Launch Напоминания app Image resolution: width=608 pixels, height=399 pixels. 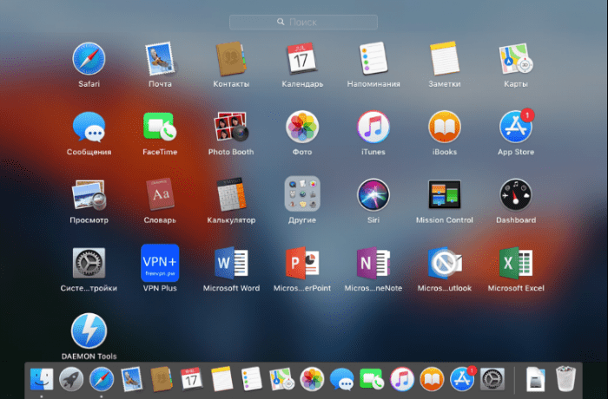[x=373, y=58]
